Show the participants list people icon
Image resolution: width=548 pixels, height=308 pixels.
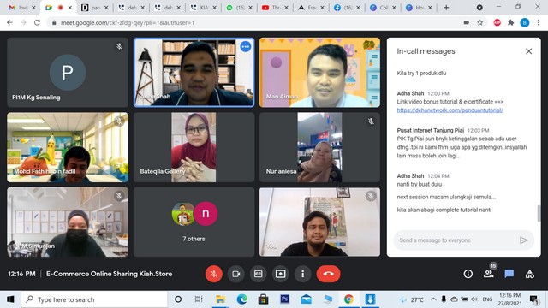point(489,274)
